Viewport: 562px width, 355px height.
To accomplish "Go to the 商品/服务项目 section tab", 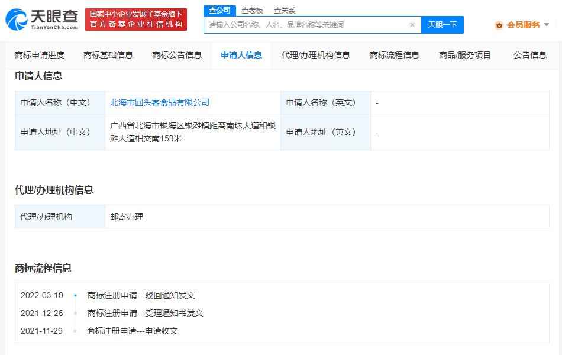I will click(x=464, y=55).
